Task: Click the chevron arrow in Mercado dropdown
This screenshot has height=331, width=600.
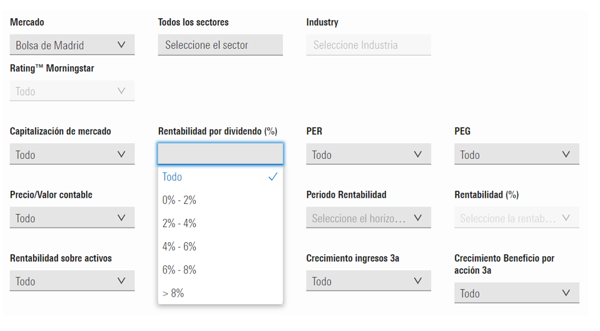Action: pos(121,45)
